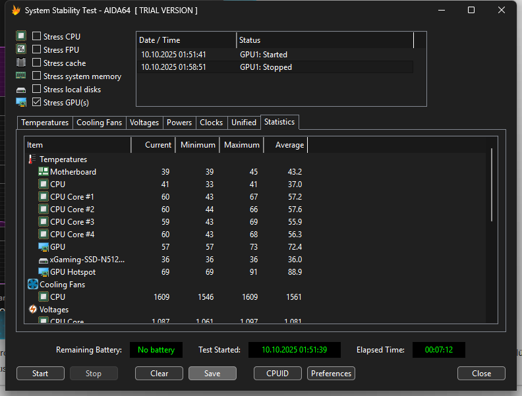
Task: Click the CPU chip icon beside Stress CPU
Action: point(21,36)
